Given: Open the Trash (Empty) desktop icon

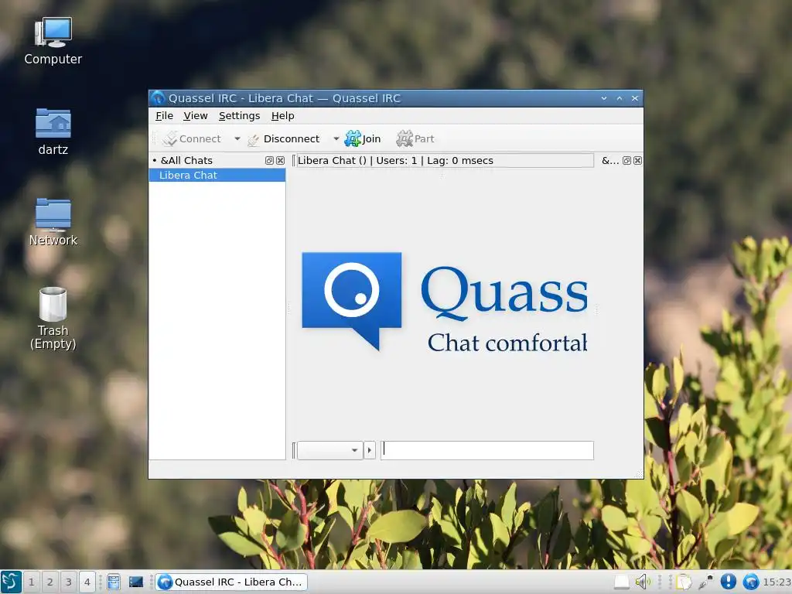Looking at the screenshot, I should 53,318.
